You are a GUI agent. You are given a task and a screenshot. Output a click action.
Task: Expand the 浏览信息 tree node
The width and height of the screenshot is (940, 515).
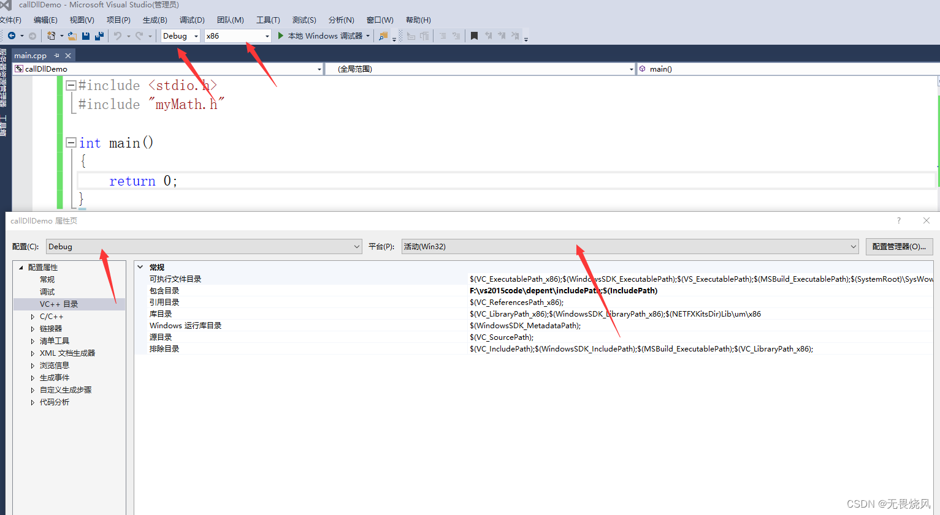click(x=32, y=366)
